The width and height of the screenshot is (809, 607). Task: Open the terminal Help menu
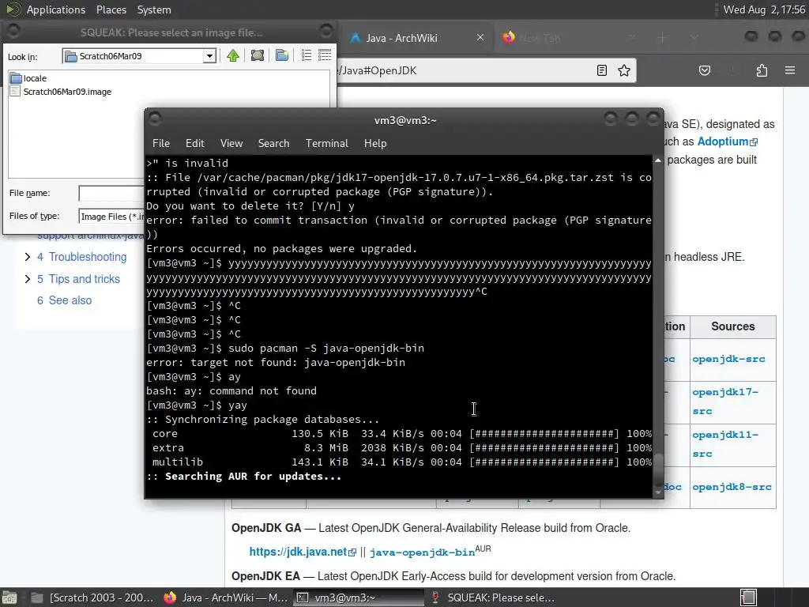click(375, 143)
